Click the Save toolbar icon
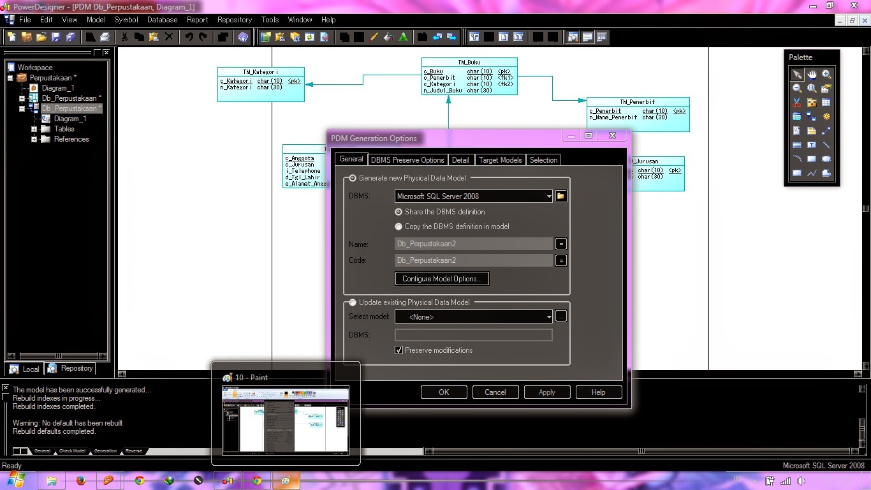The height and width of the screenshot is (490, 871). (55, 36)
